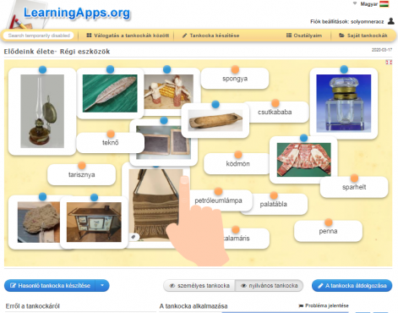Select the petroleum lamp image card
Screen dimensions: 398x313
42,112
